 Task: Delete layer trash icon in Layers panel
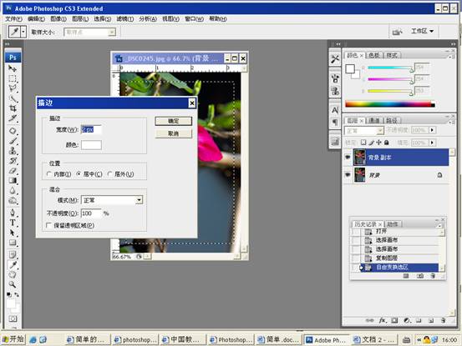pos(443,320)
